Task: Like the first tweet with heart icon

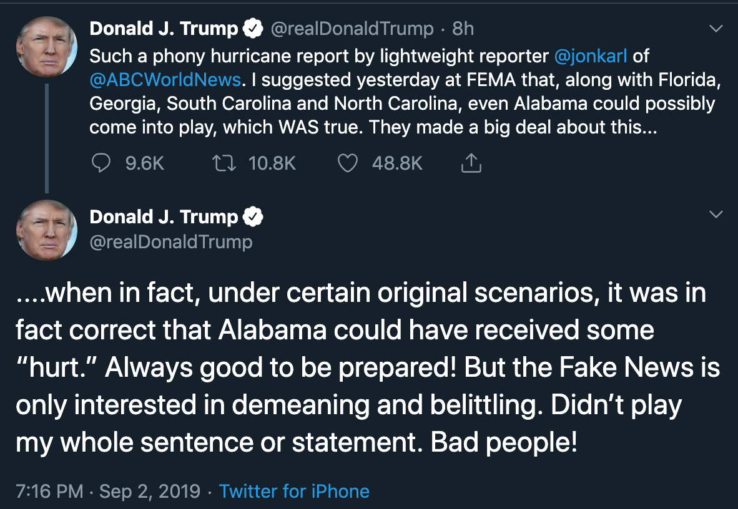Action: 347,163
